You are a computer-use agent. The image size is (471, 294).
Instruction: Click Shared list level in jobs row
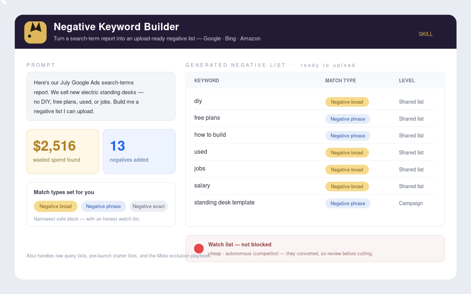tap(411, 169)
